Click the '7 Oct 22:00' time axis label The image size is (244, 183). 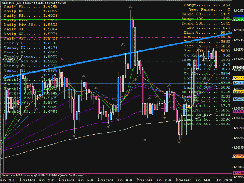164,181
